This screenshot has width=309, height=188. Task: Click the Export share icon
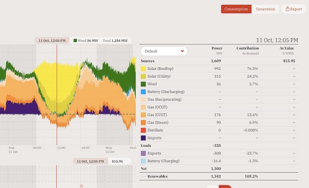tap(287, 9)
